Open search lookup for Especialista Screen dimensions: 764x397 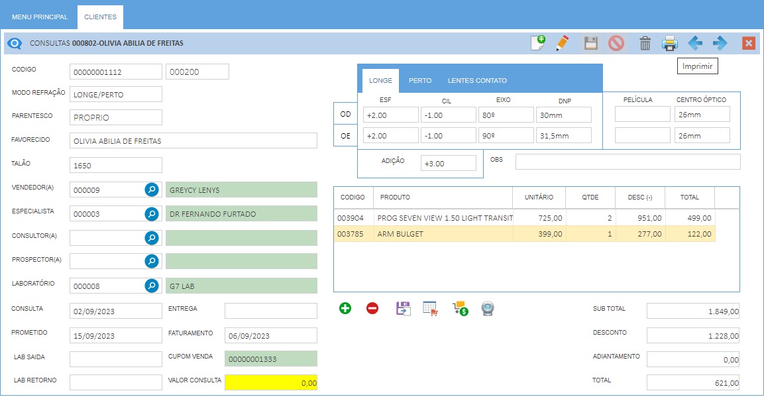152,214
